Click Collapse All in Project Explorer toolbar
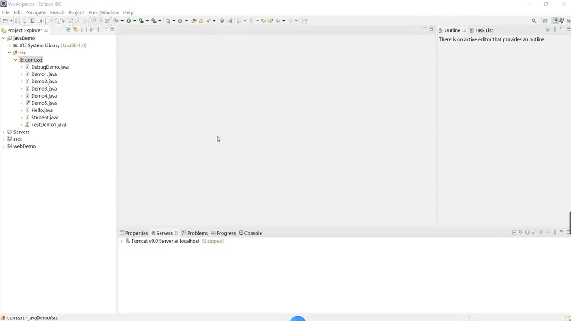571x321 pixels. pyautogui.click(x=68, y=29)
